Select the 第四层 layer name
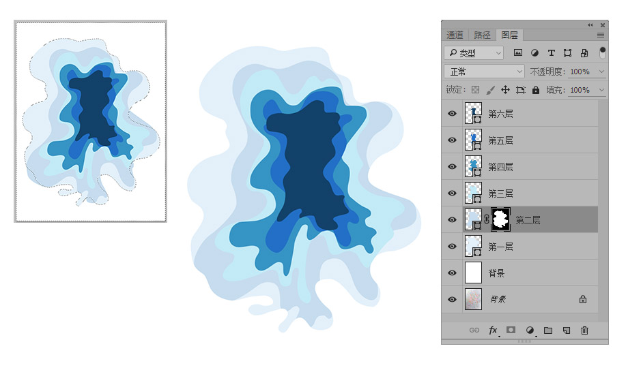Screen dimensions: 628x372 [500, 167]
